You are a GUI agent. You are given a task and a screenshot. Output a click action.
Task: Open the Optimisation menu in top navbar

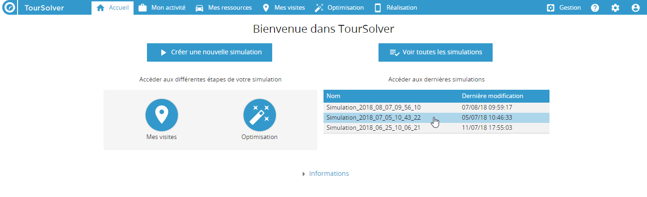339,8
